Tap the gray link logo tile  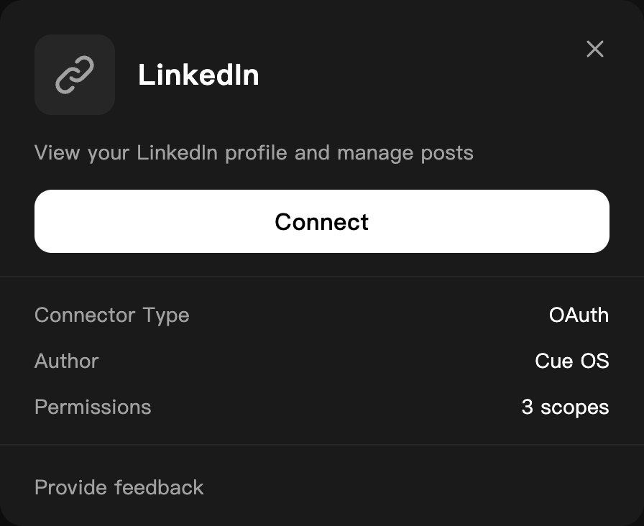point(75,75)
